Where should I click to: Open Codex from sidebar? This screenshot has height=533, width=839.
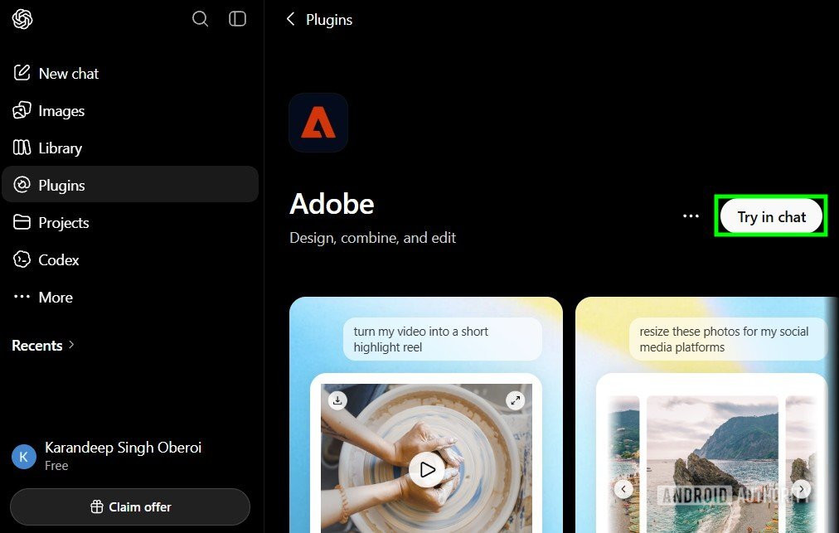pyautogui.click(x=130, y=259)
